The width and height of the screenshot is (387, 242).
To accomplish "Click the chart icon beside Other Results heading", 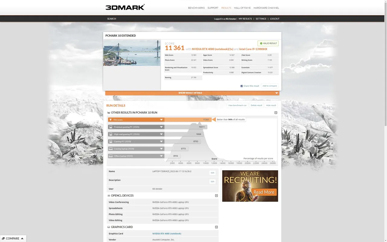I will [x=109, y=113].
